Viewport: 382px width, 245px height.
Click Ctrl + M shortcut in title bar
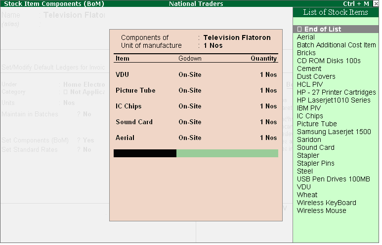pos(356,3)
